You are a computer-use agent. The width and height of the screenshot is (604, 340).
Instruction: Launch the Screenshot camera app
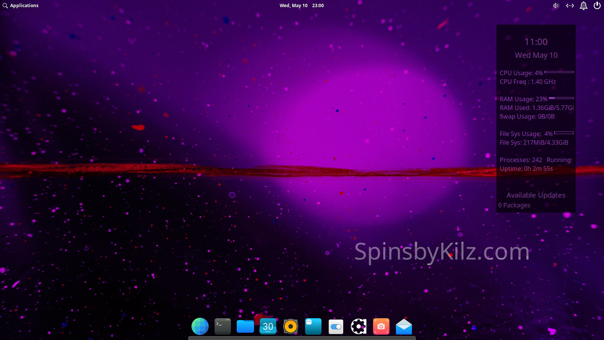(381, 326)
